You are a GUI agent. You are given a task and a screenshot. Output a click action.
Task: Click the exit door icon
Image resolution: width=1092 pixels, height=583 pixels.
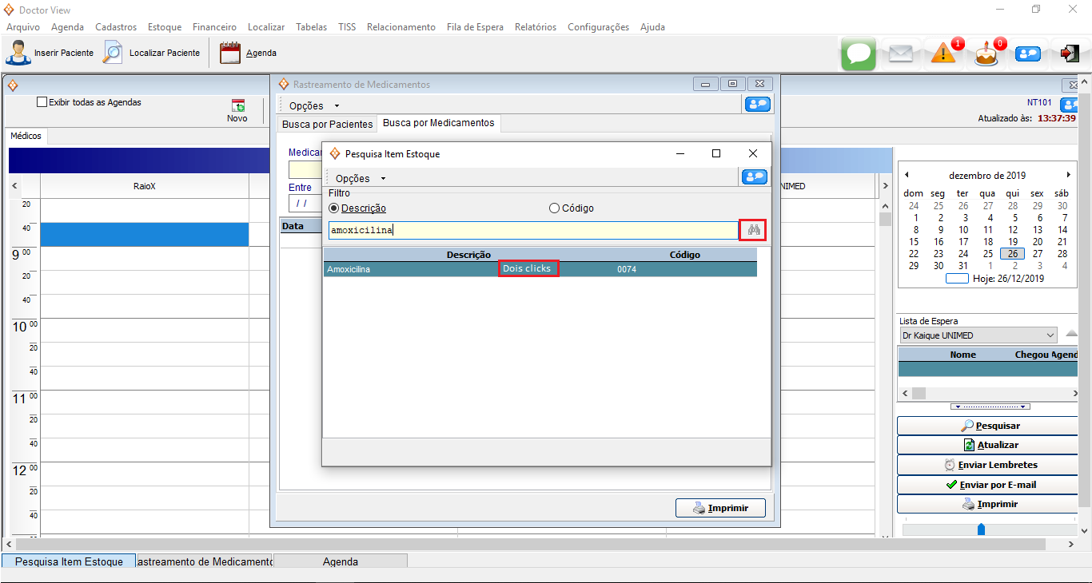(x=1069, y=54)
